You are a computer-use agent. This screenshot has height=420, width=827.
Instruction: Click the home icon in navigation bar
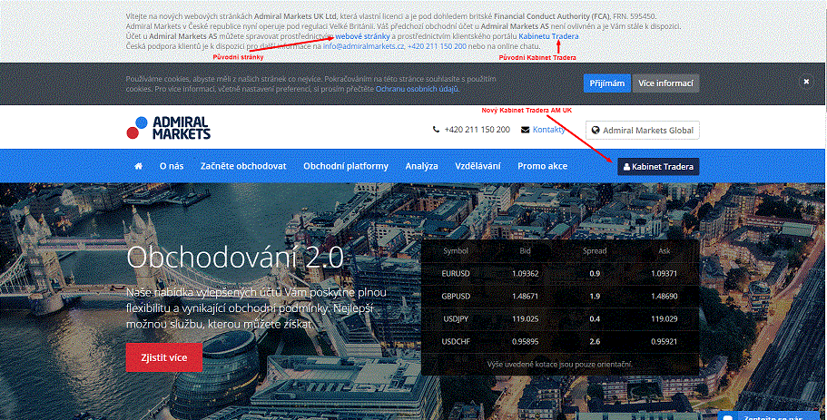tap(138, 166)
